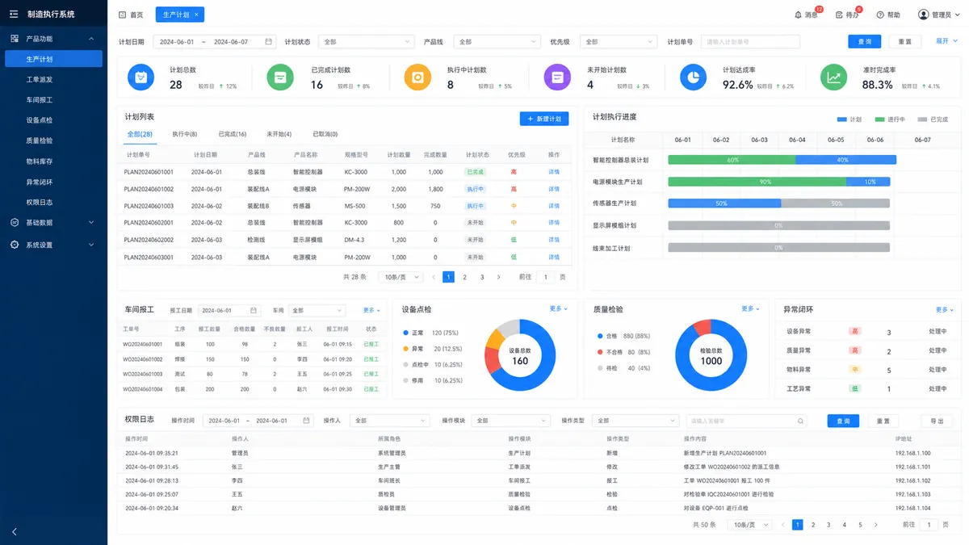Focus the 计划单号 input field
Viewport: 969px width, 545px height.
coord(750,41)
